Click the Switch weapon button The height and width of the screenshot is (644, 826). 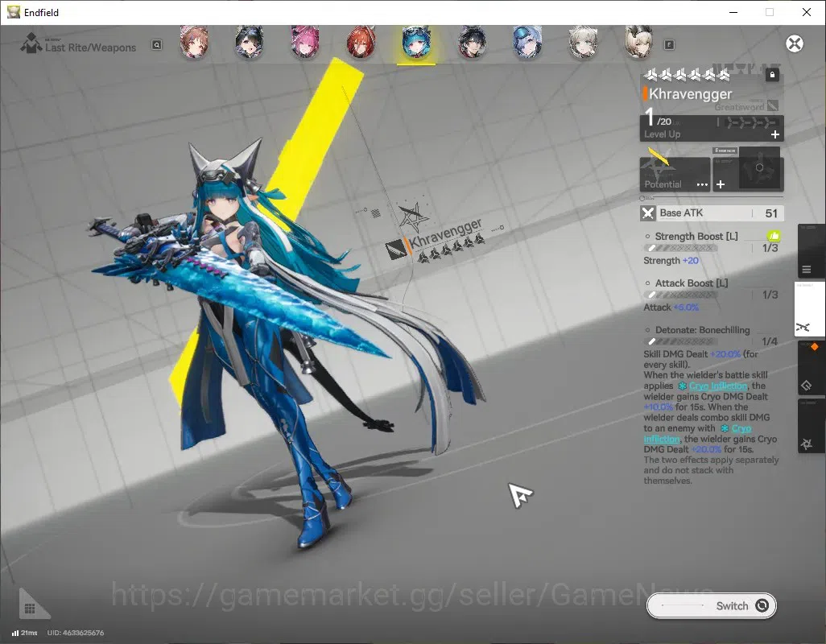711,606
